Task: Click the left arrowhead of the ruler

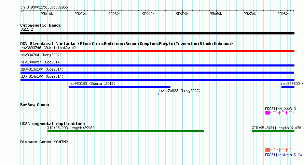Action: pyautogui.click(x=21, y=11)
